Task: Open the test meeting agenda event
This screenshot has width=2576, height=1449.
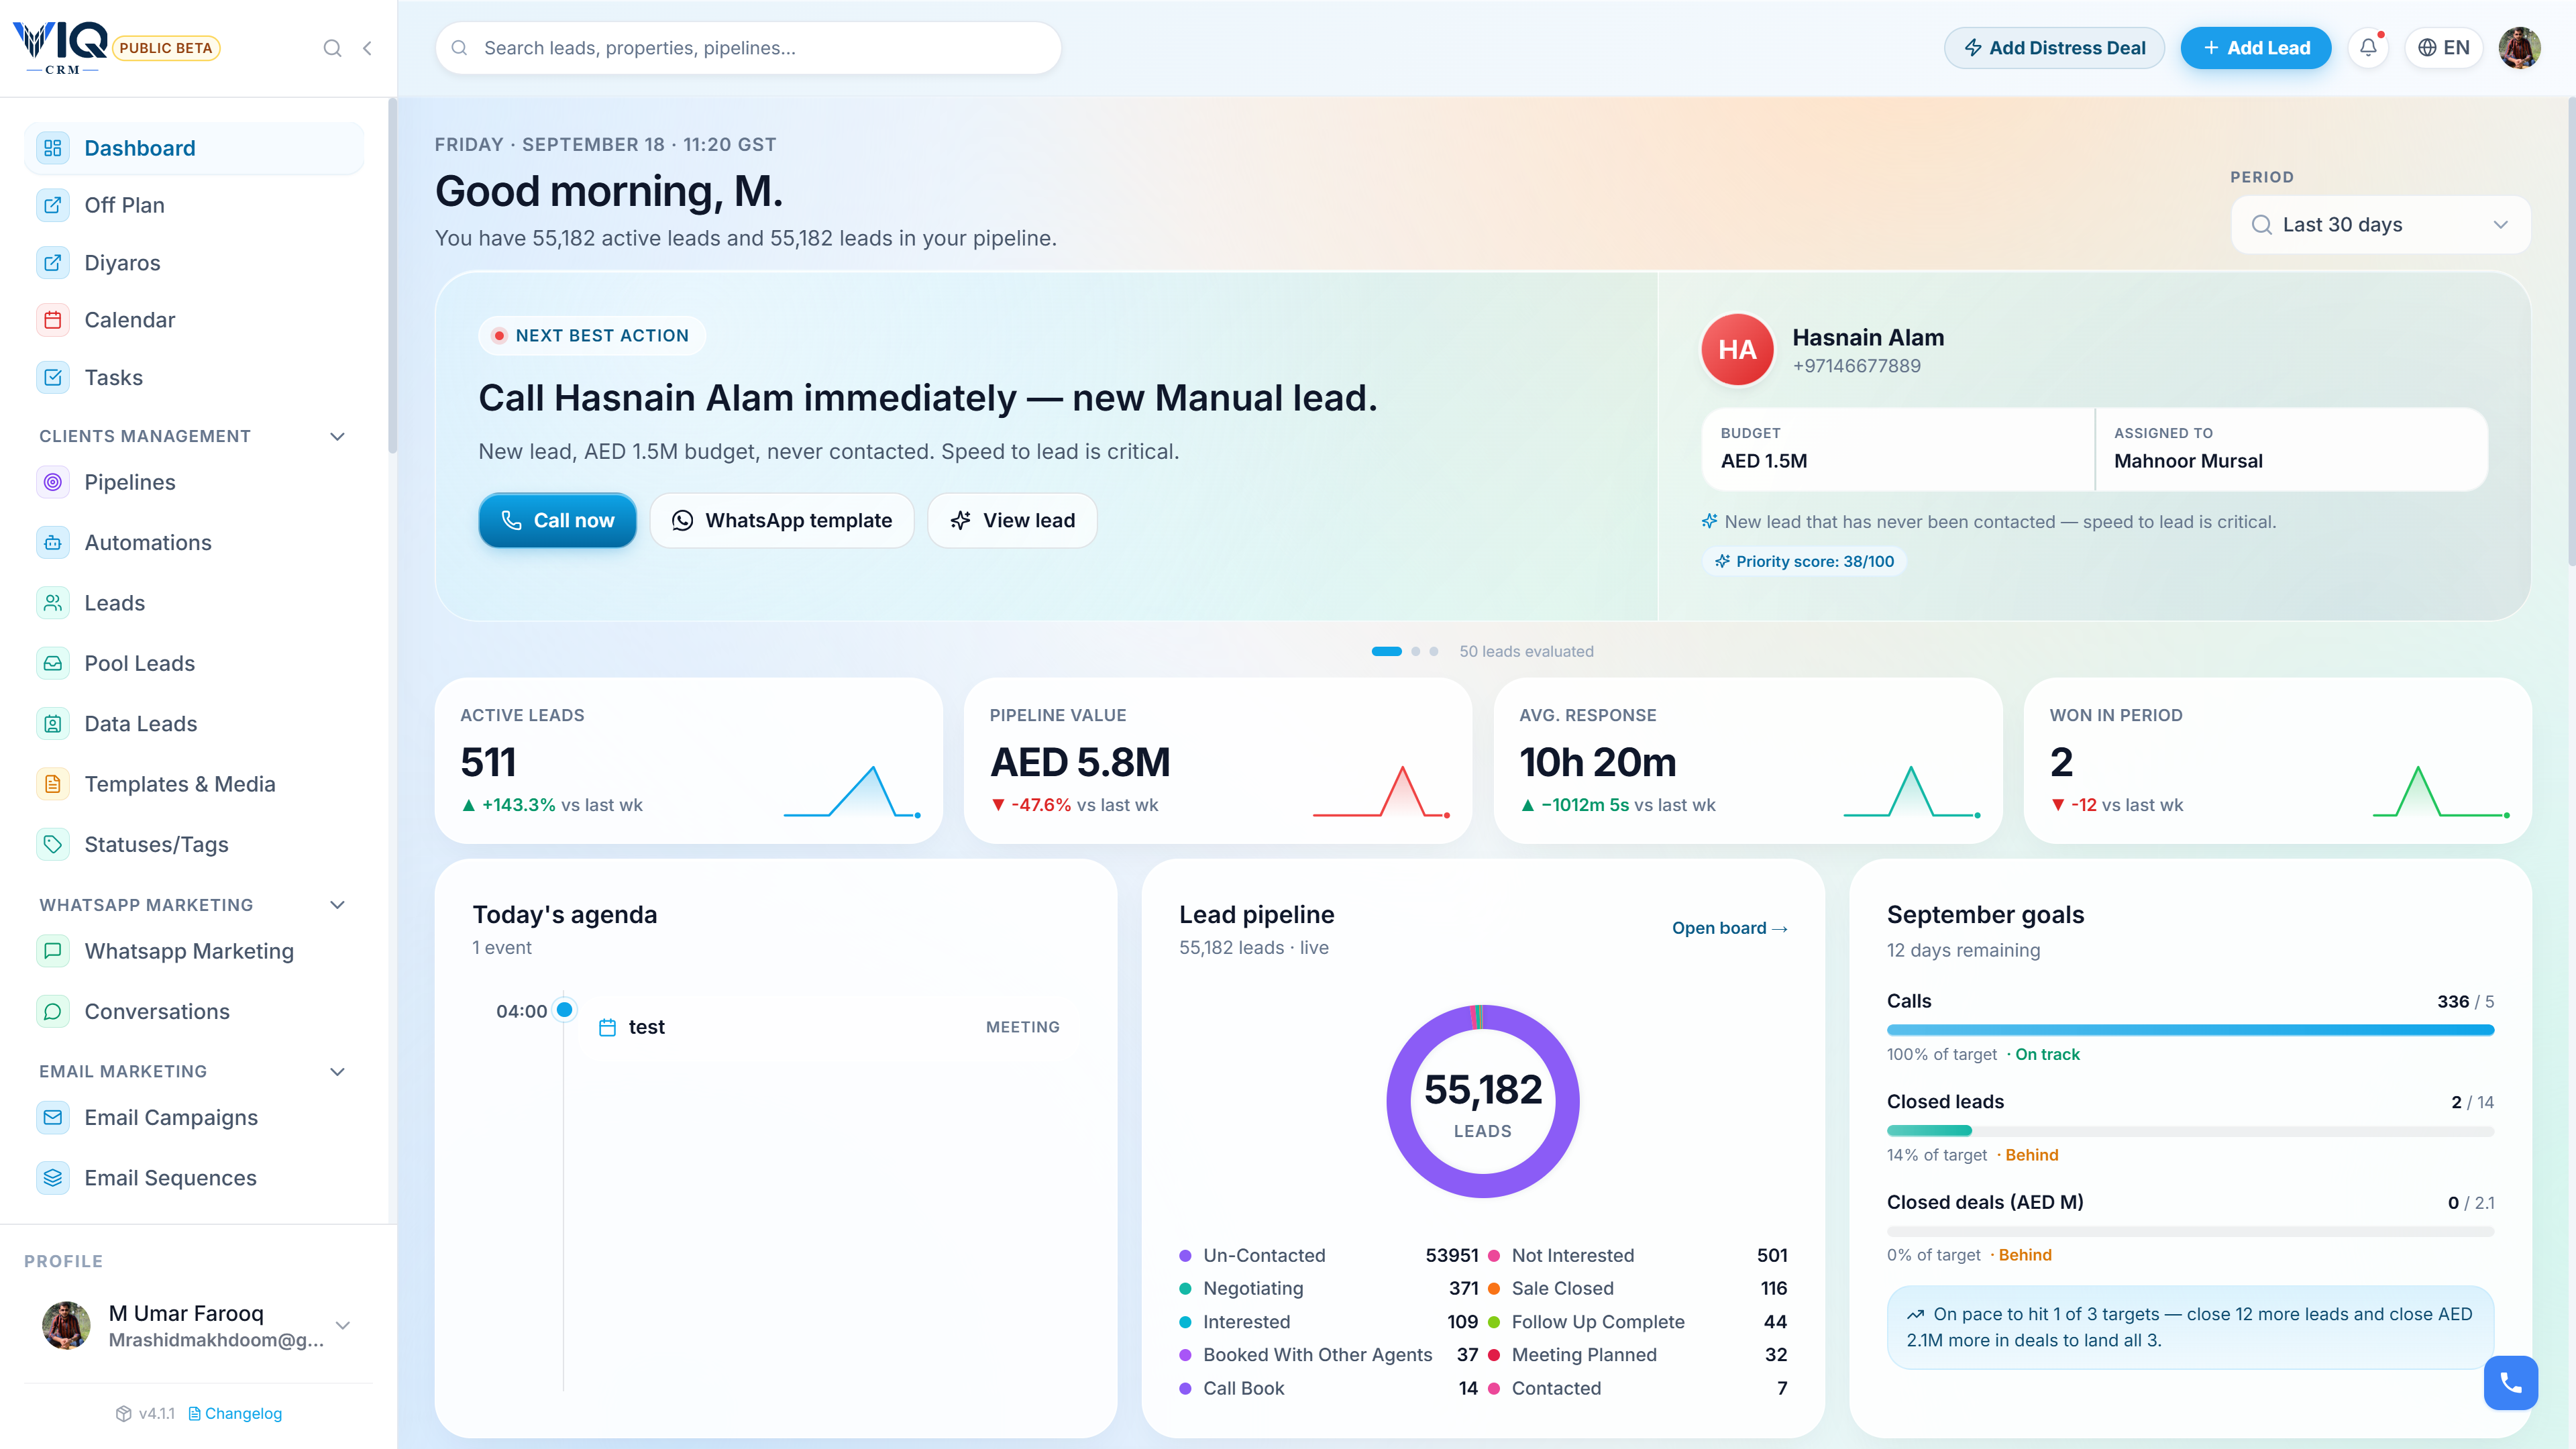Action: (828, 1027)
